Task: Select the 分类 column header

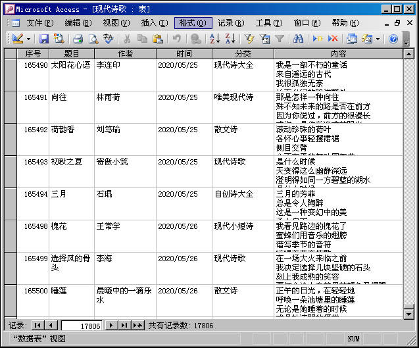Action: pyautogui.click(x=243, y=54)
